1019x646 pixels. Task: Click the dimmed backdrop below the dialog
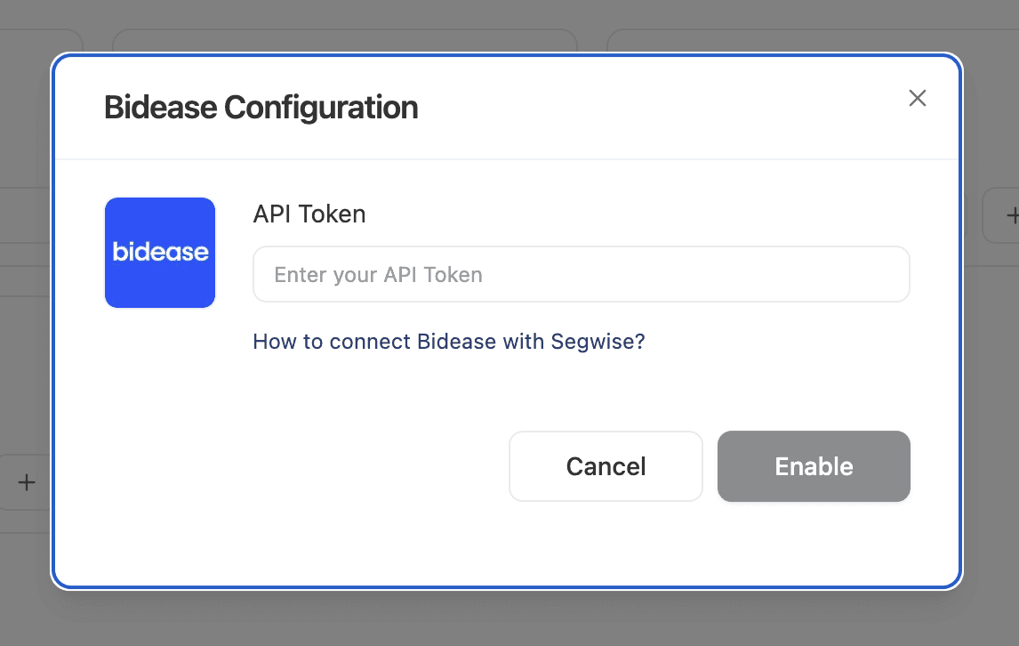point(509,618)
